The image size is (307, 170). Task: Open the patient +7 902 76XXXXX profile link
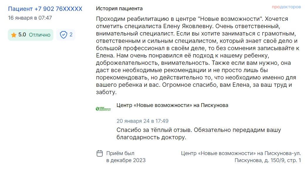click(45, 9)
